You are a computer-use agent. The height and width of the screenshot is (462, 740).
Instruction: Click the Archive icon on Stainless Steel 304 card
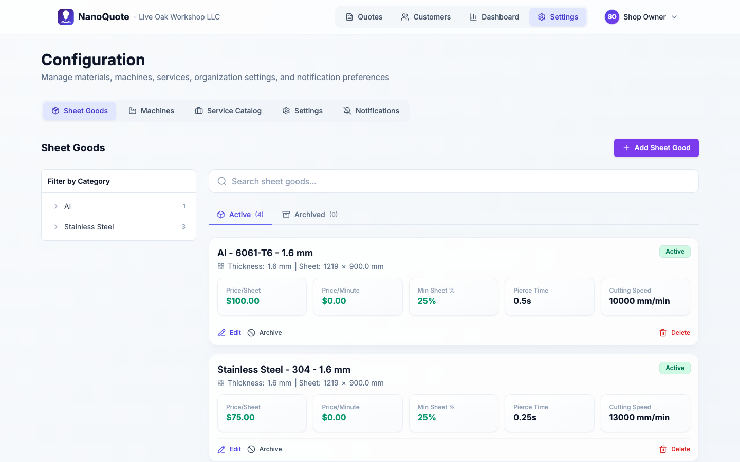(x=251, y=449)
